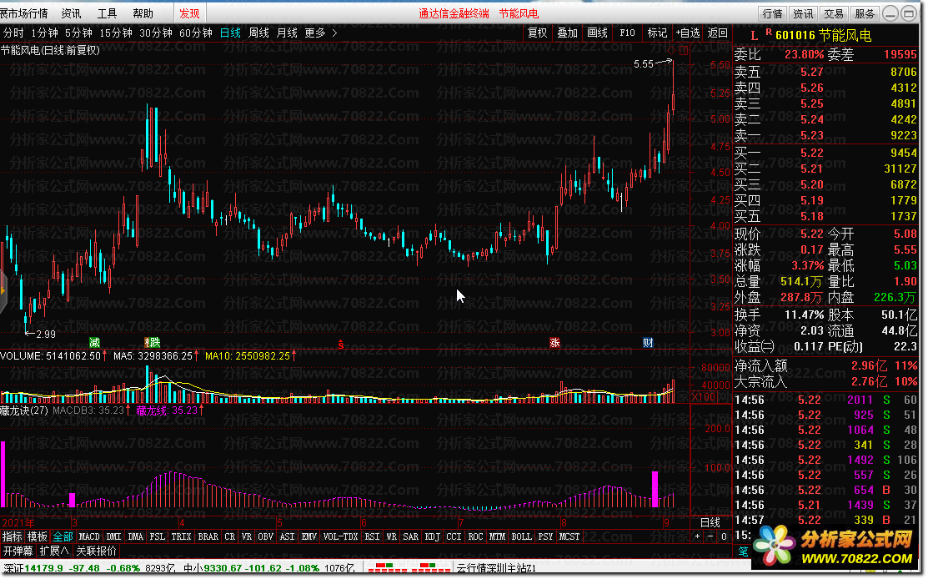928x579 pixels.
Task: Switch to 分时 intraday view
Action: tap(13, 33)
